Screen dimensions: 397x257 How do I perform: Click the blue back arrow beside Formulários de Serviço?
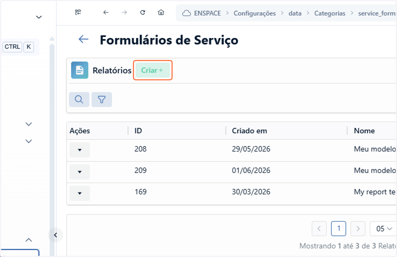click(x=83, y=40)
